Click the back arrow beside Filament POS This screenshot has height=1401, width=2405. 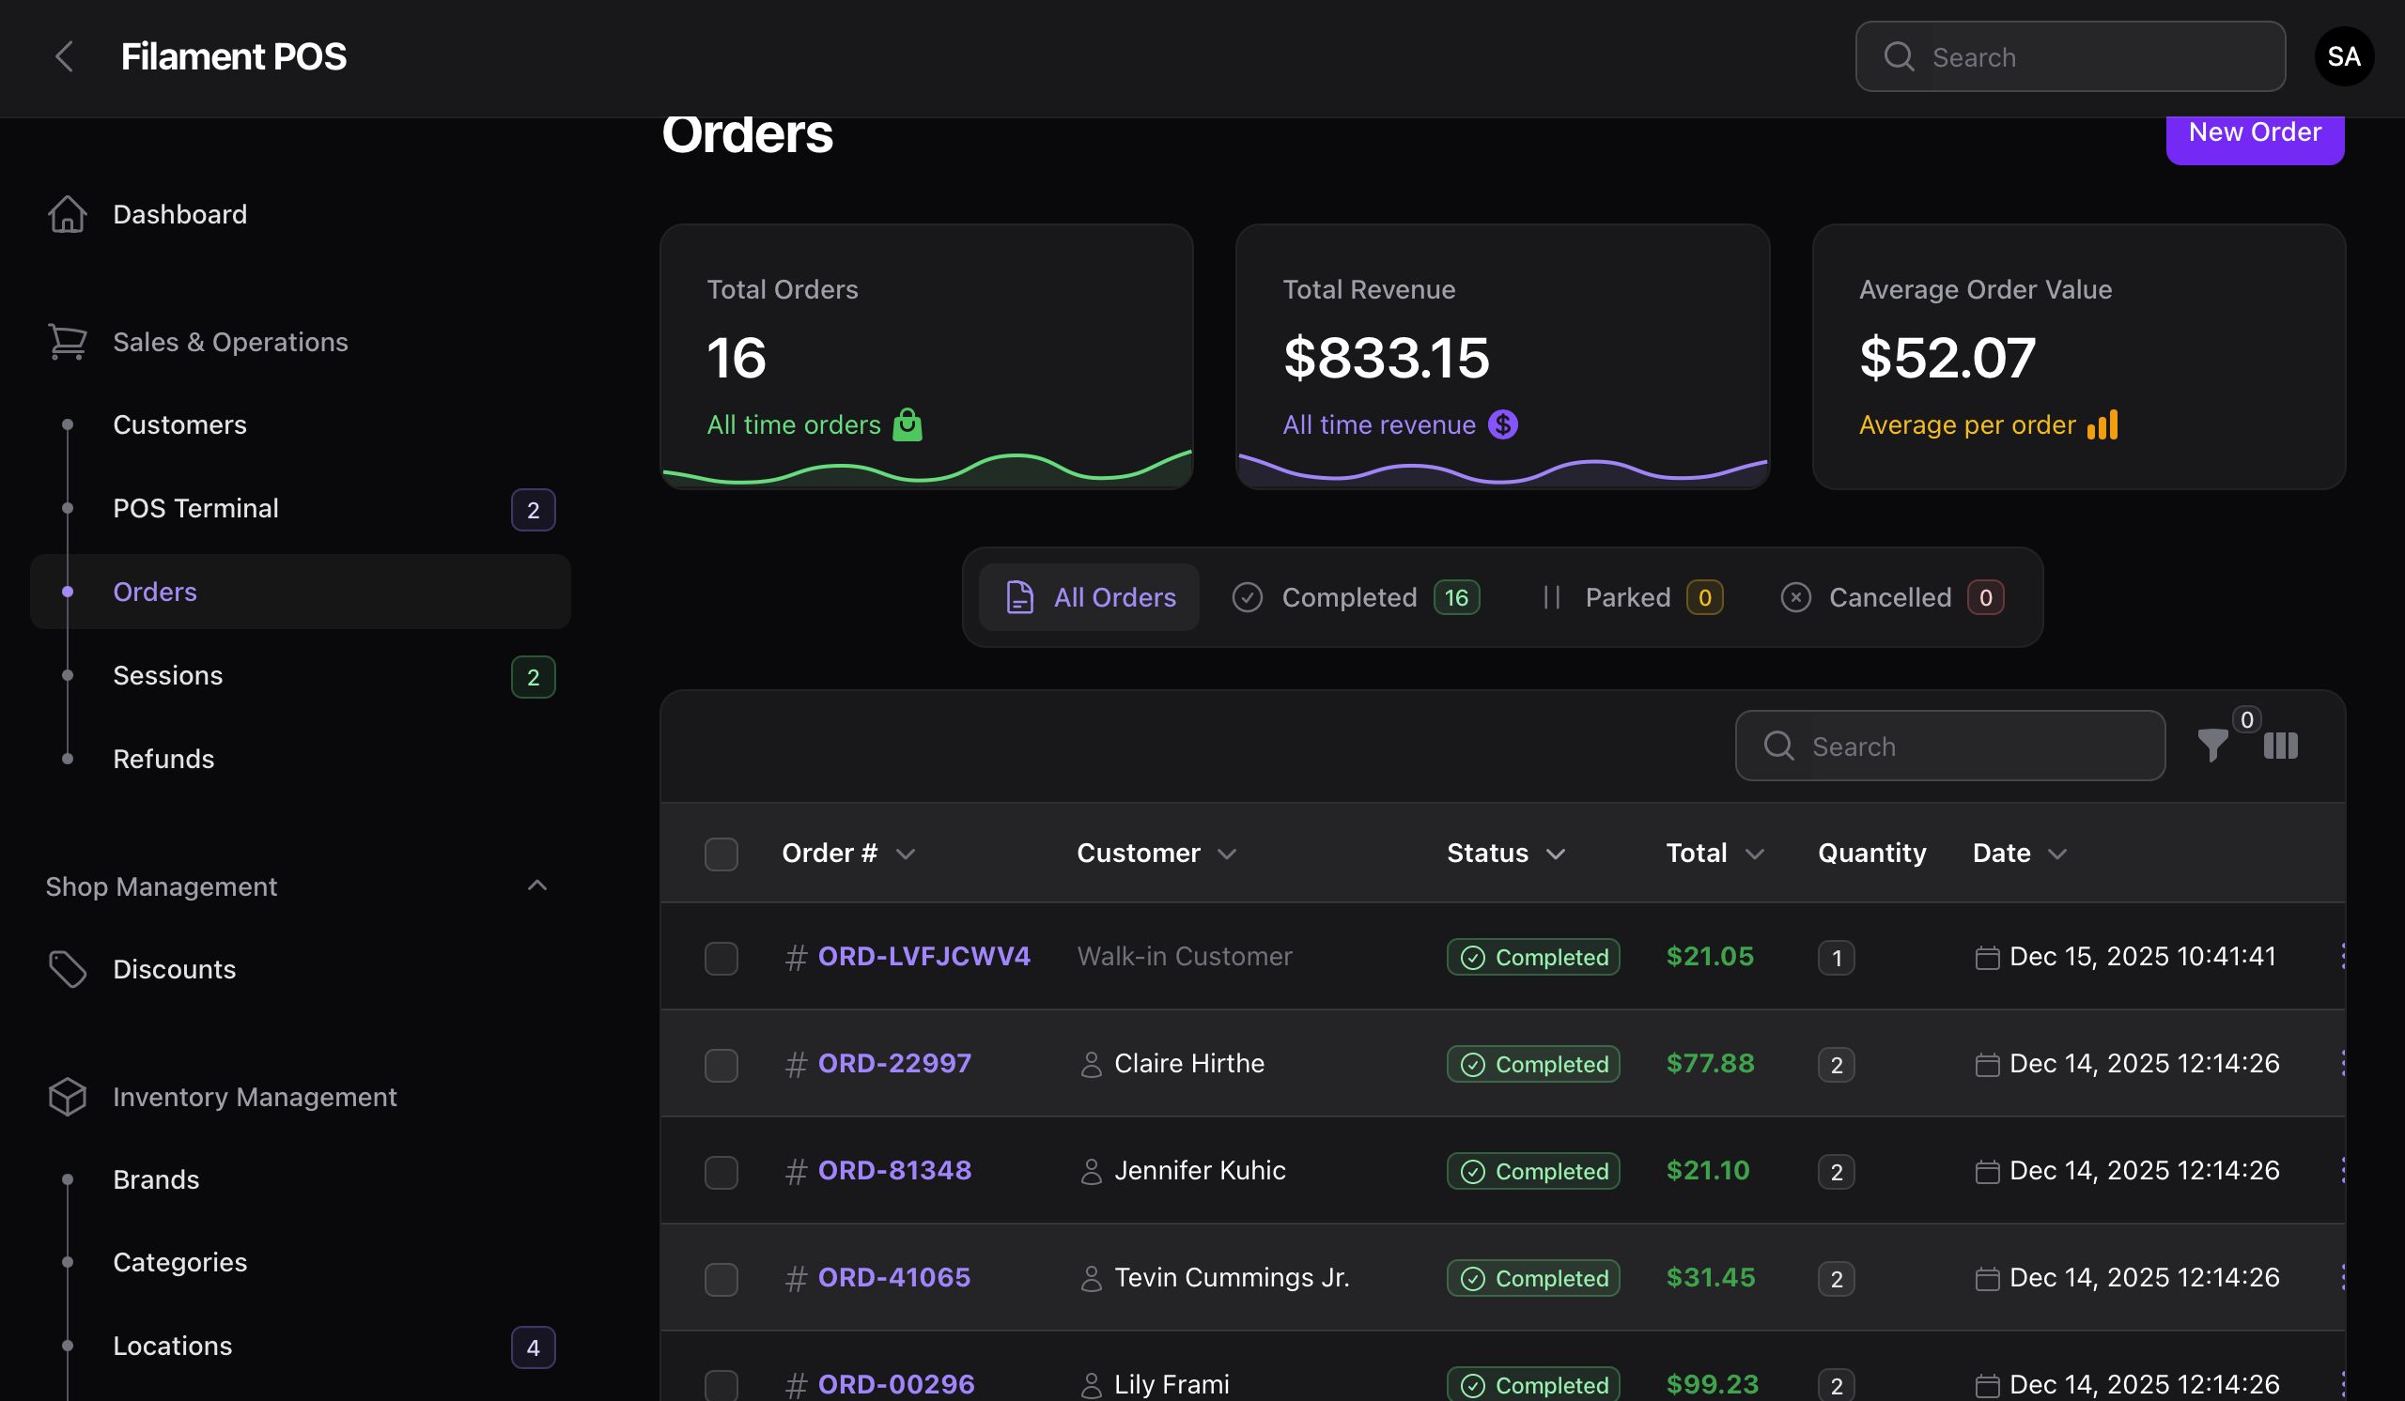[64, 56]
